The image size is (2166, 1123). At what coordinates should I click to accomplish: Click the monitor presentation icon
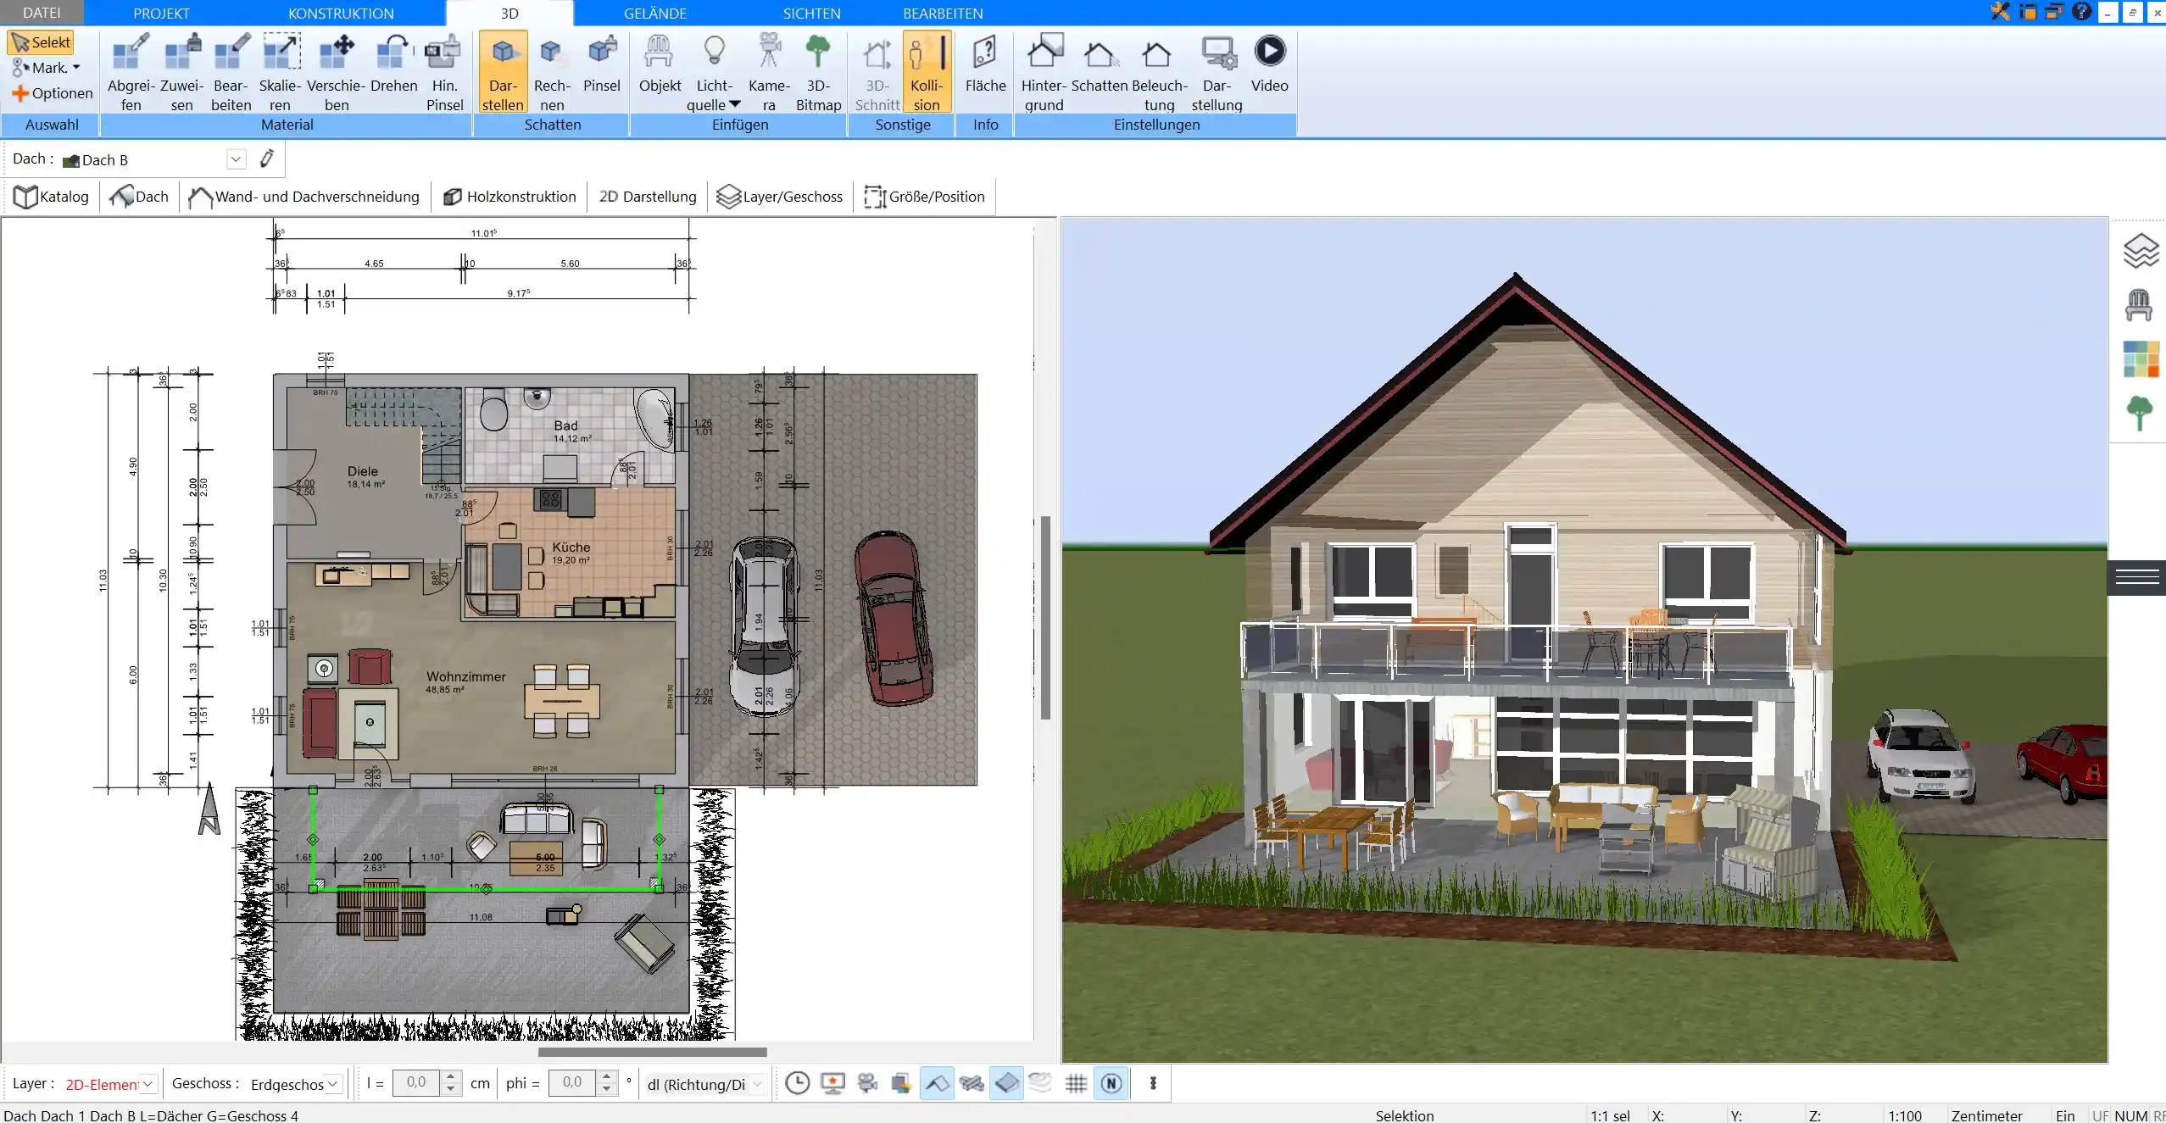833,1082
